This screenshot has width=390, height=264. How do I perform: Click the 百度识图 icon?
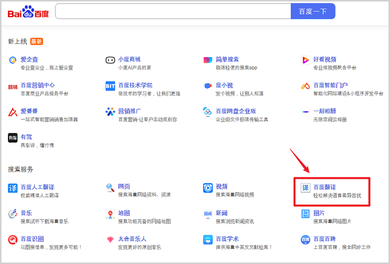[13, 240]
